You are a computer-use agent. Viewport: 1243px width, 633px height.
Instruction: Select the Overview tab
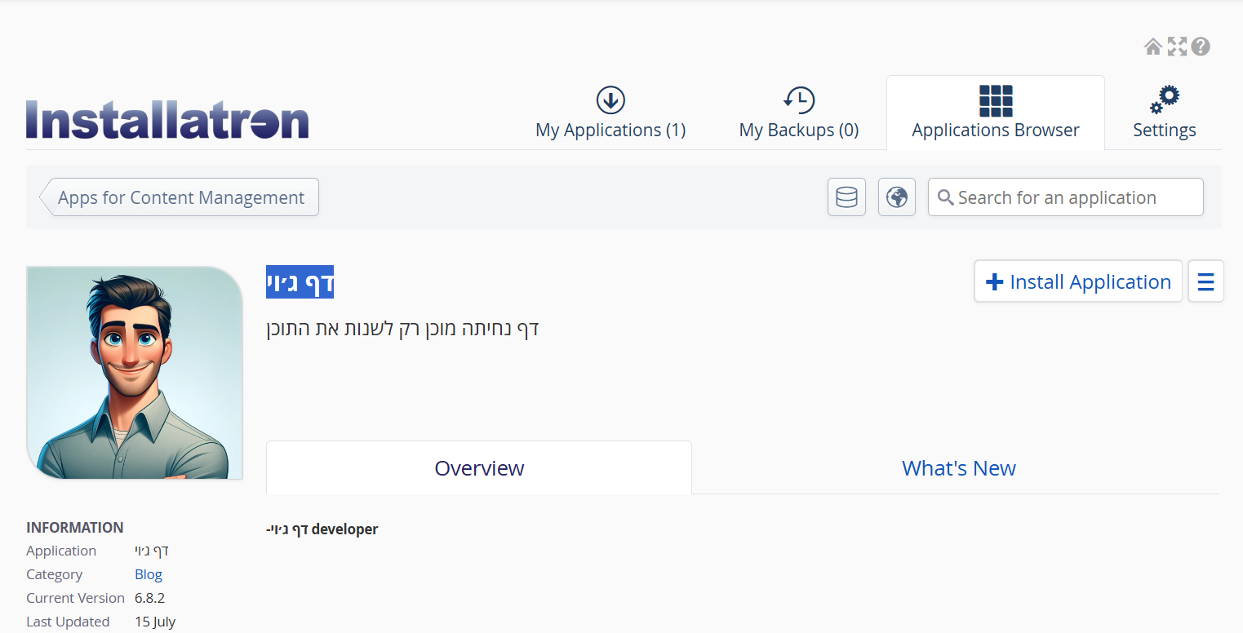(x=479, y=468)
